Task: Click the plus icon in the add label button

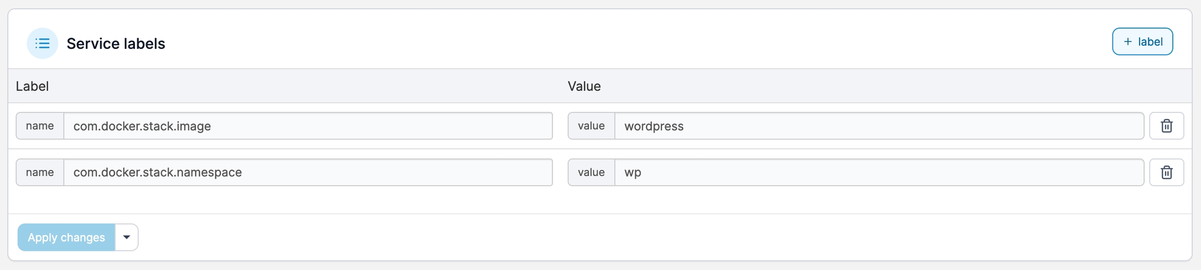Action: [x=1128, y=42]
